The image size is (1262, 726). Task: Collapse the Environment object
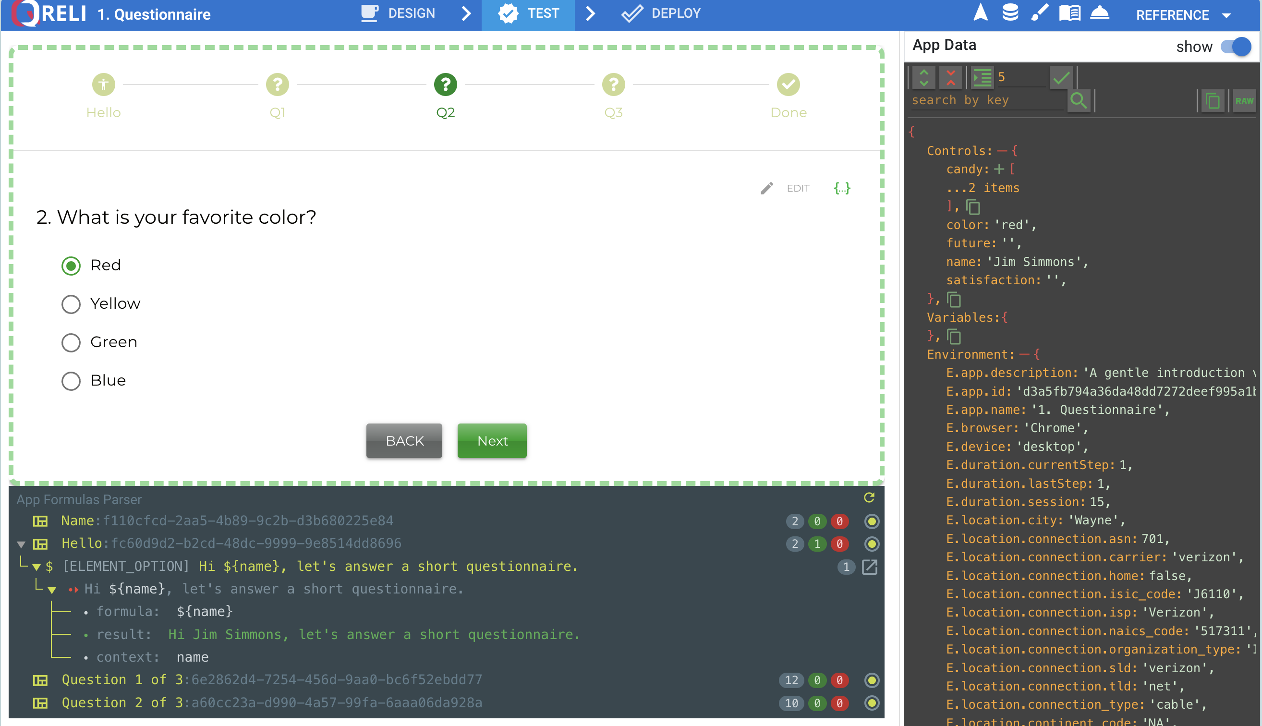(x=1024, y=354)
